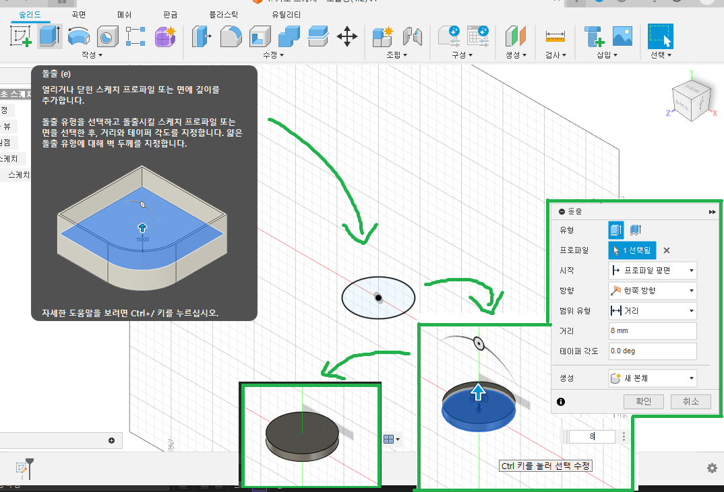Switch to the 유틸리티 tab
This screenshot has width=724, height=492.
click(x=286, y=15)
